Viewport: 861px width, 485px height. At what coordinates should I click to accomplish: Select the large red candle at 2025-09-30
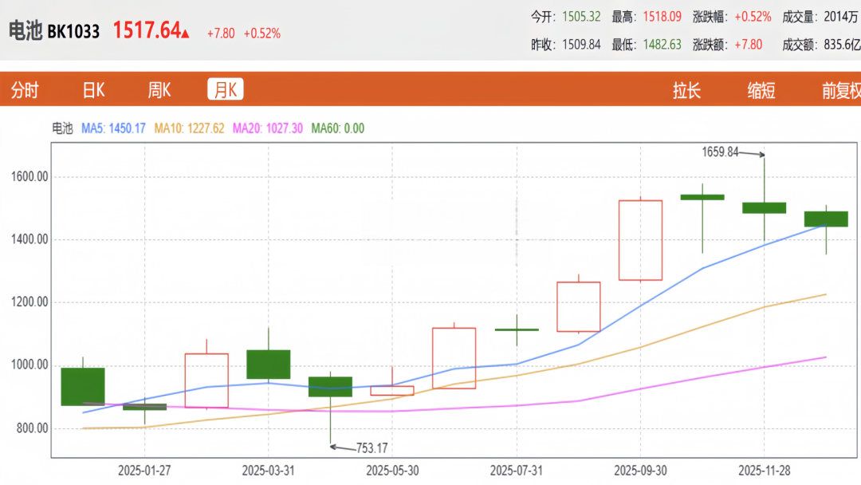(x=640, y=240)
